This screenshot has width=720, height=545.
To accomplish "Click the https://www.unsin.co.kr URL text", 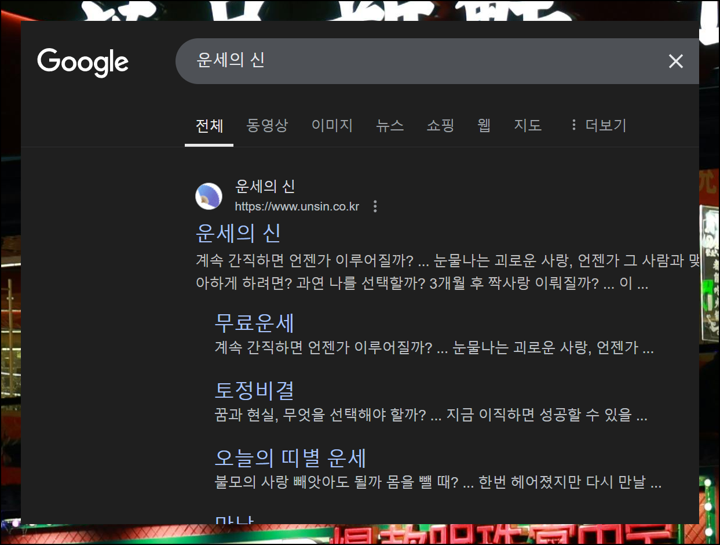I will coord(297,206).
